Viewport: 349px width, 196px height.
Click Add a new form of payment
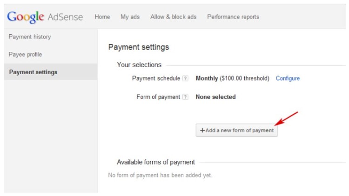(236, 130)
